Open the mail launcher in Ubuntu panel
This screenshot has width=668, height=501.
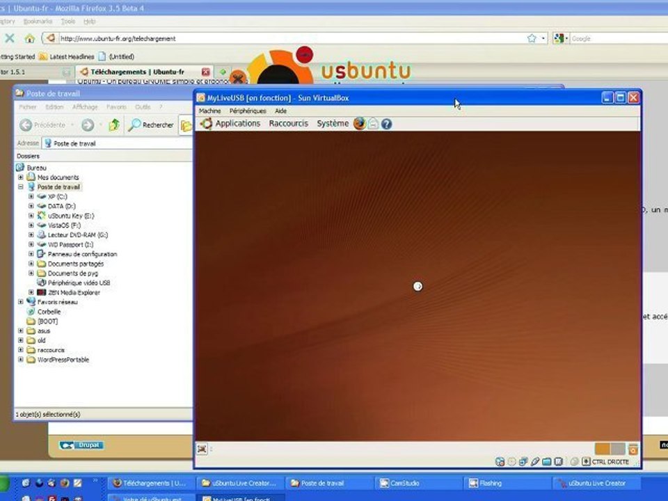[373, 124]
